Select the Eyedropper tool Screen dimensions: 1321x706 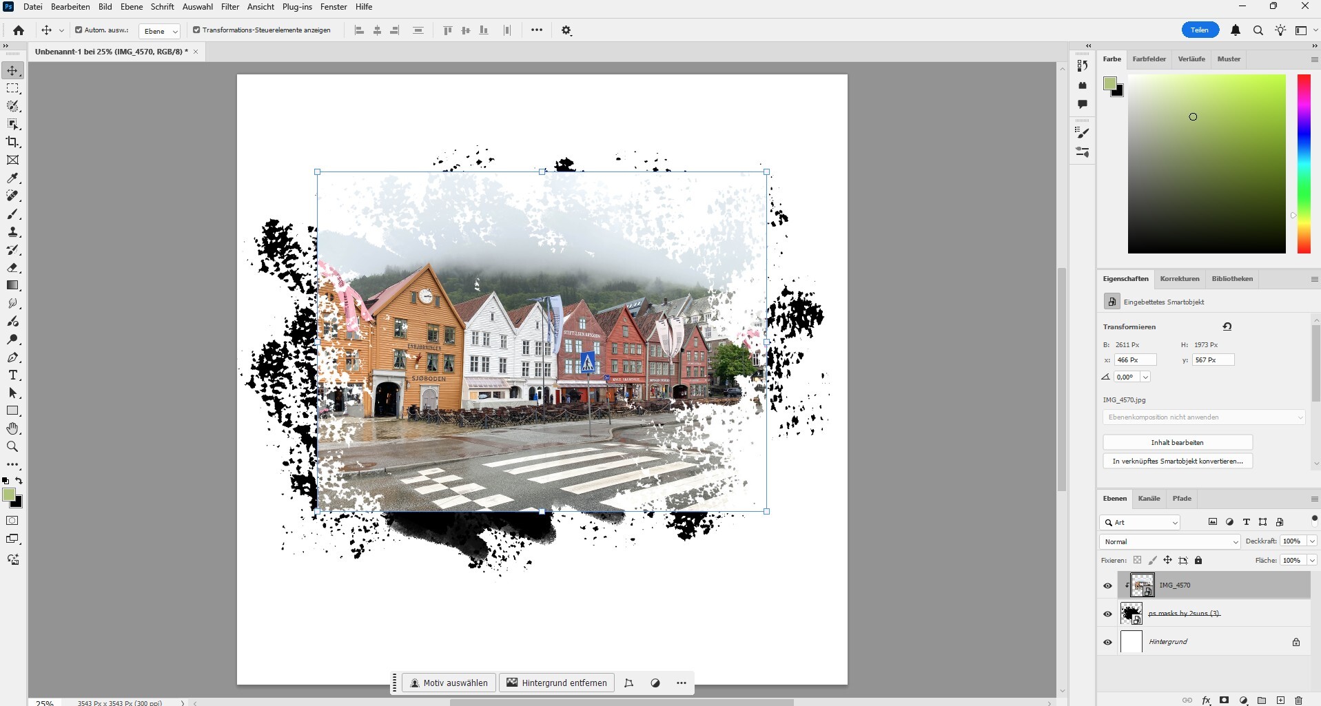coord(12,178)
